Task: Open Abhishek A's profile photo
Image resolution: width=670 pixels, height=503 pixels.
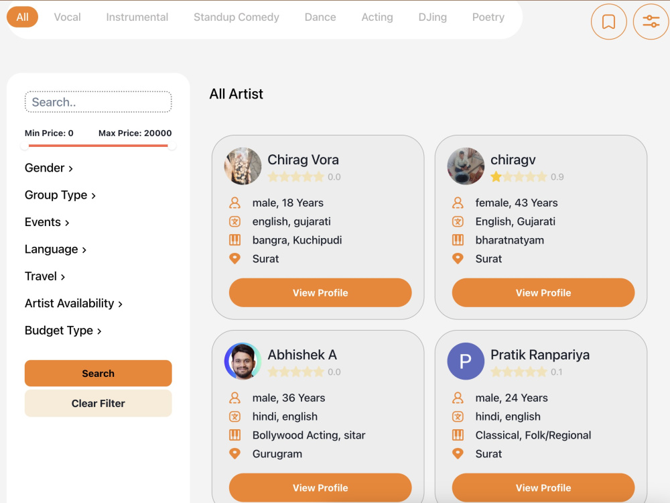Action: click(x=243, y=361)
